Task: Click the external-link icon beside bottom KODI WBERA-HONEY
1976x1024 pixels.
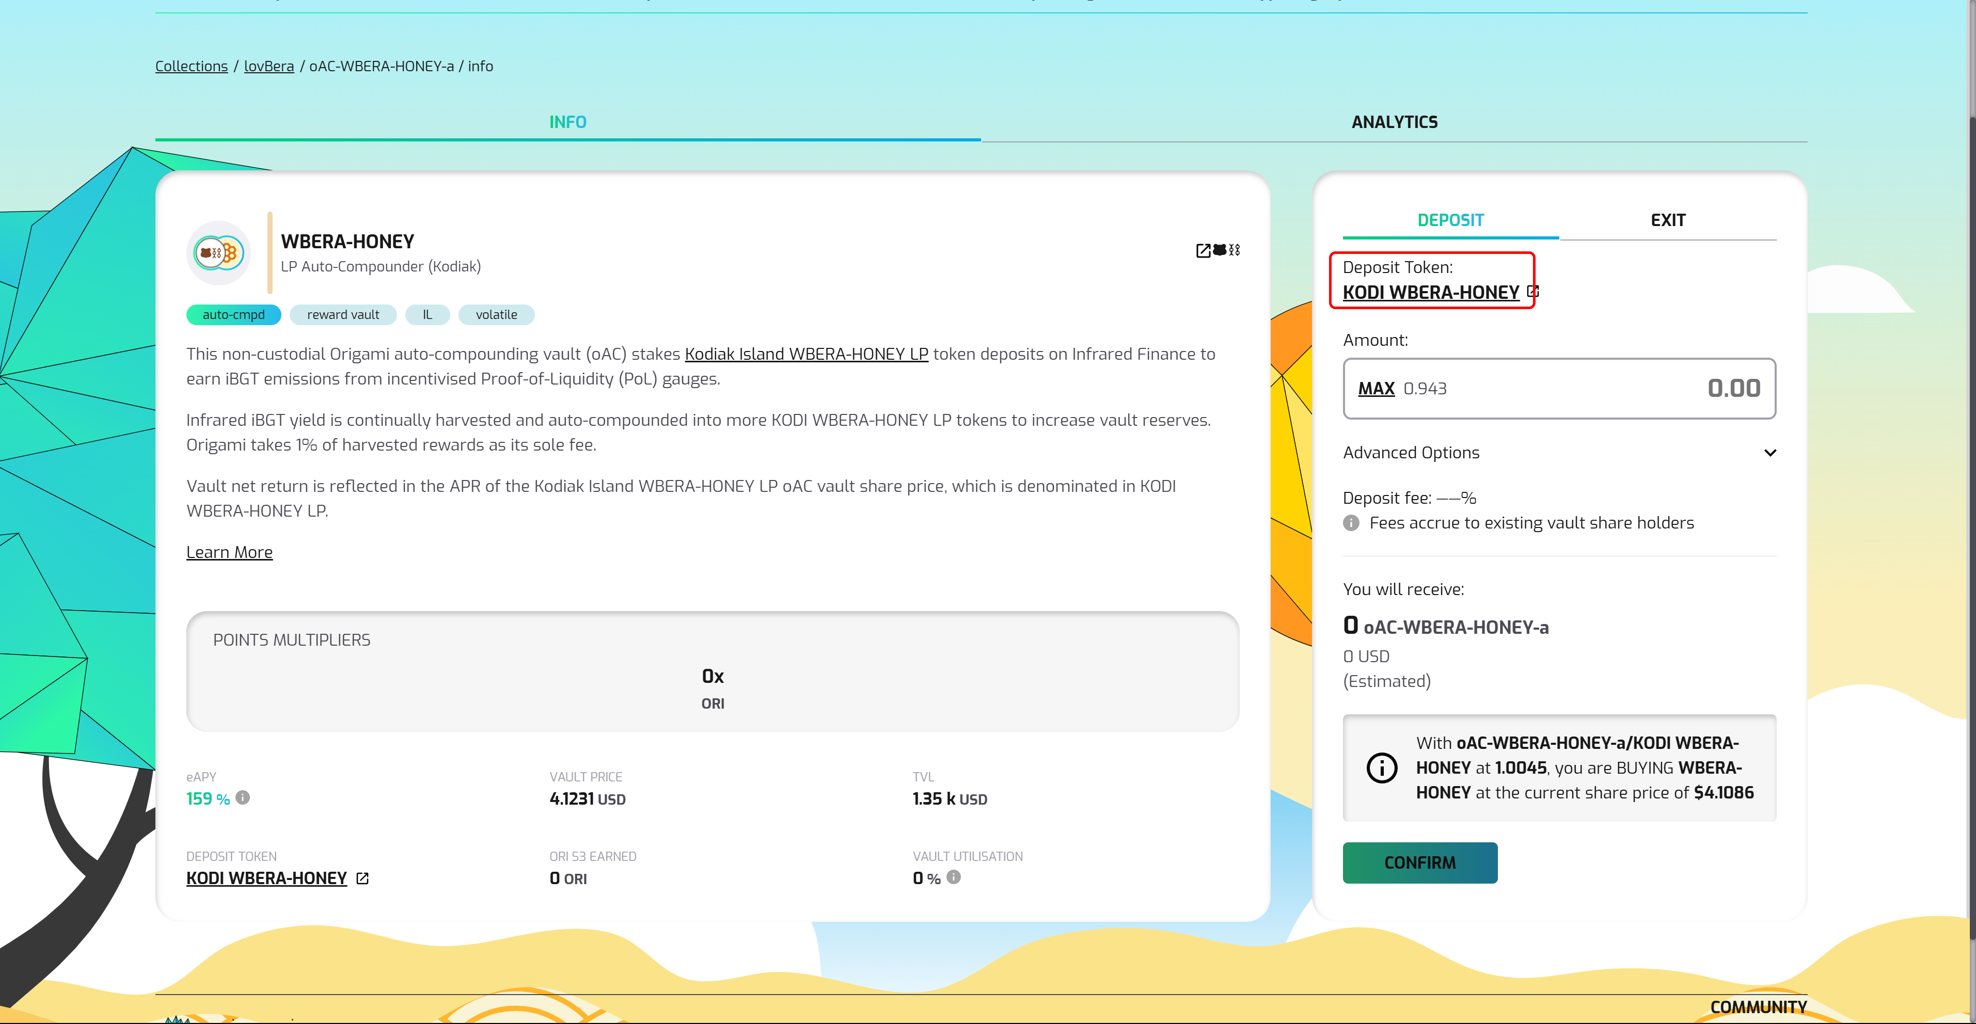Action: pos(363,878)
